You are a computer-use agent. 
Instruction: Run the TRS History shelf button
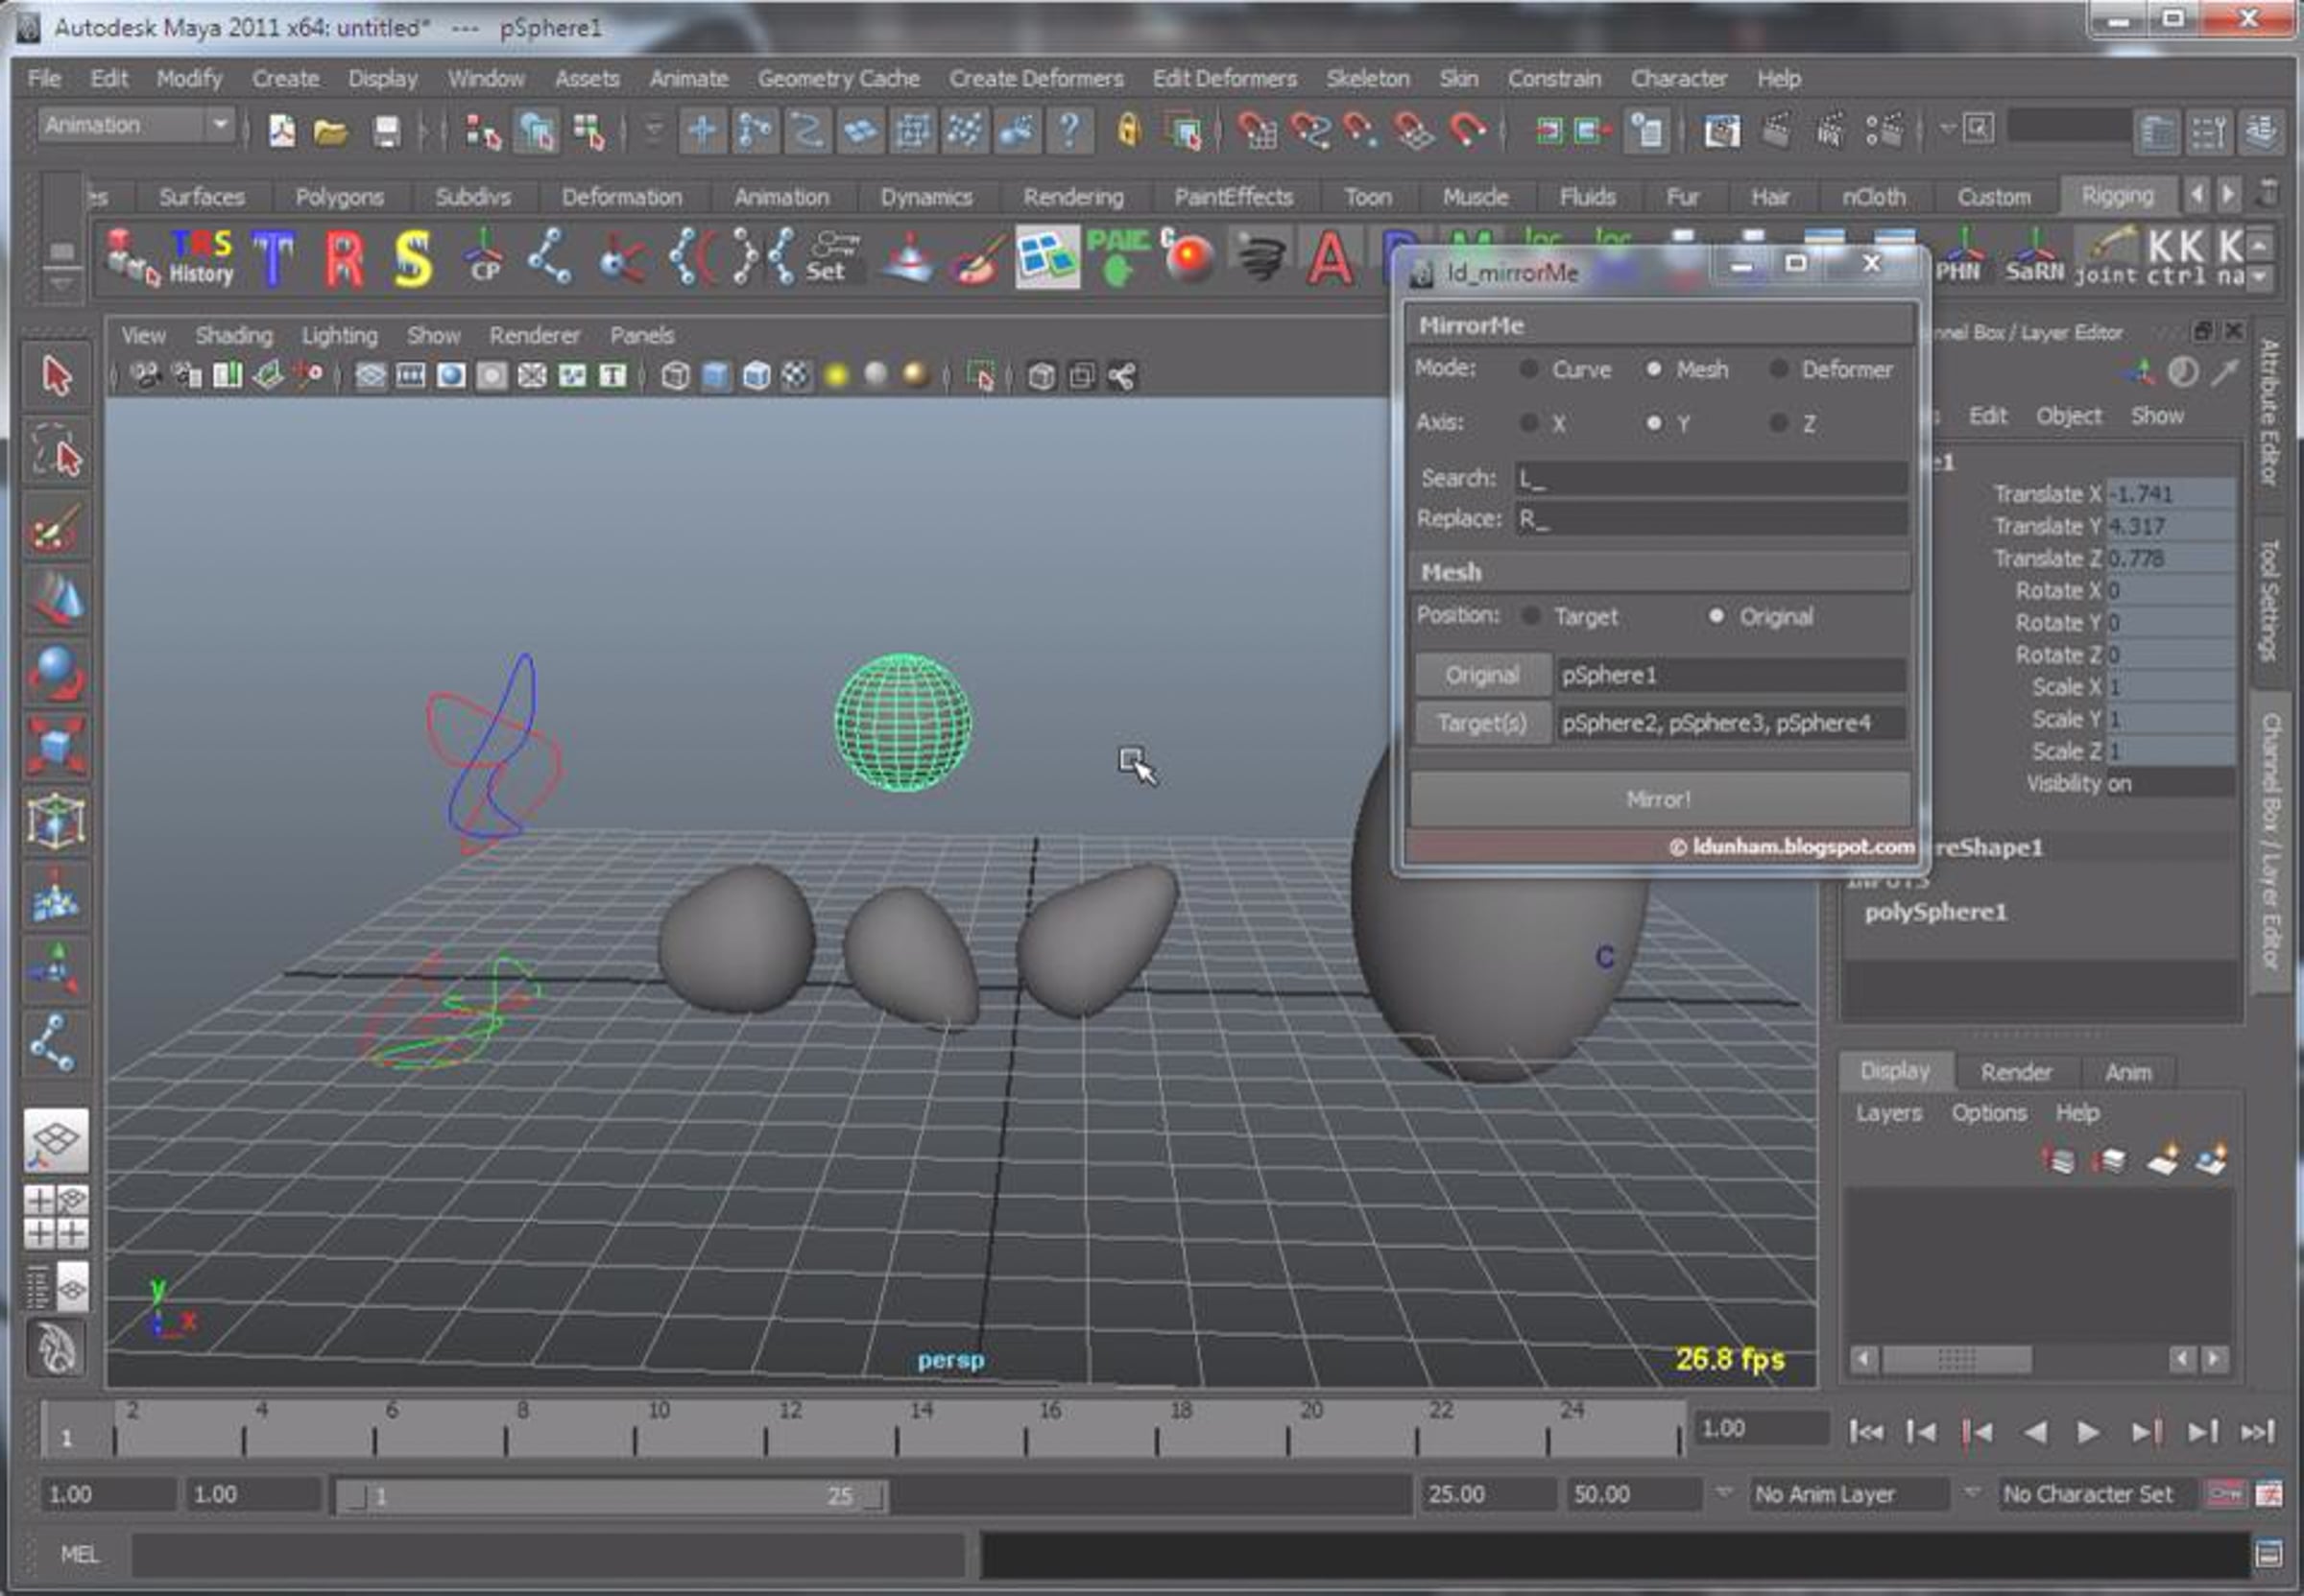[200, 258]
